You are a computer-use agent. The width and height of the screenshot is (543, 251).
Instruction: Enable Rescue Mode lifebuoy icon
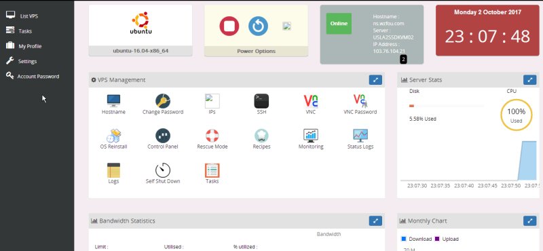212,136
